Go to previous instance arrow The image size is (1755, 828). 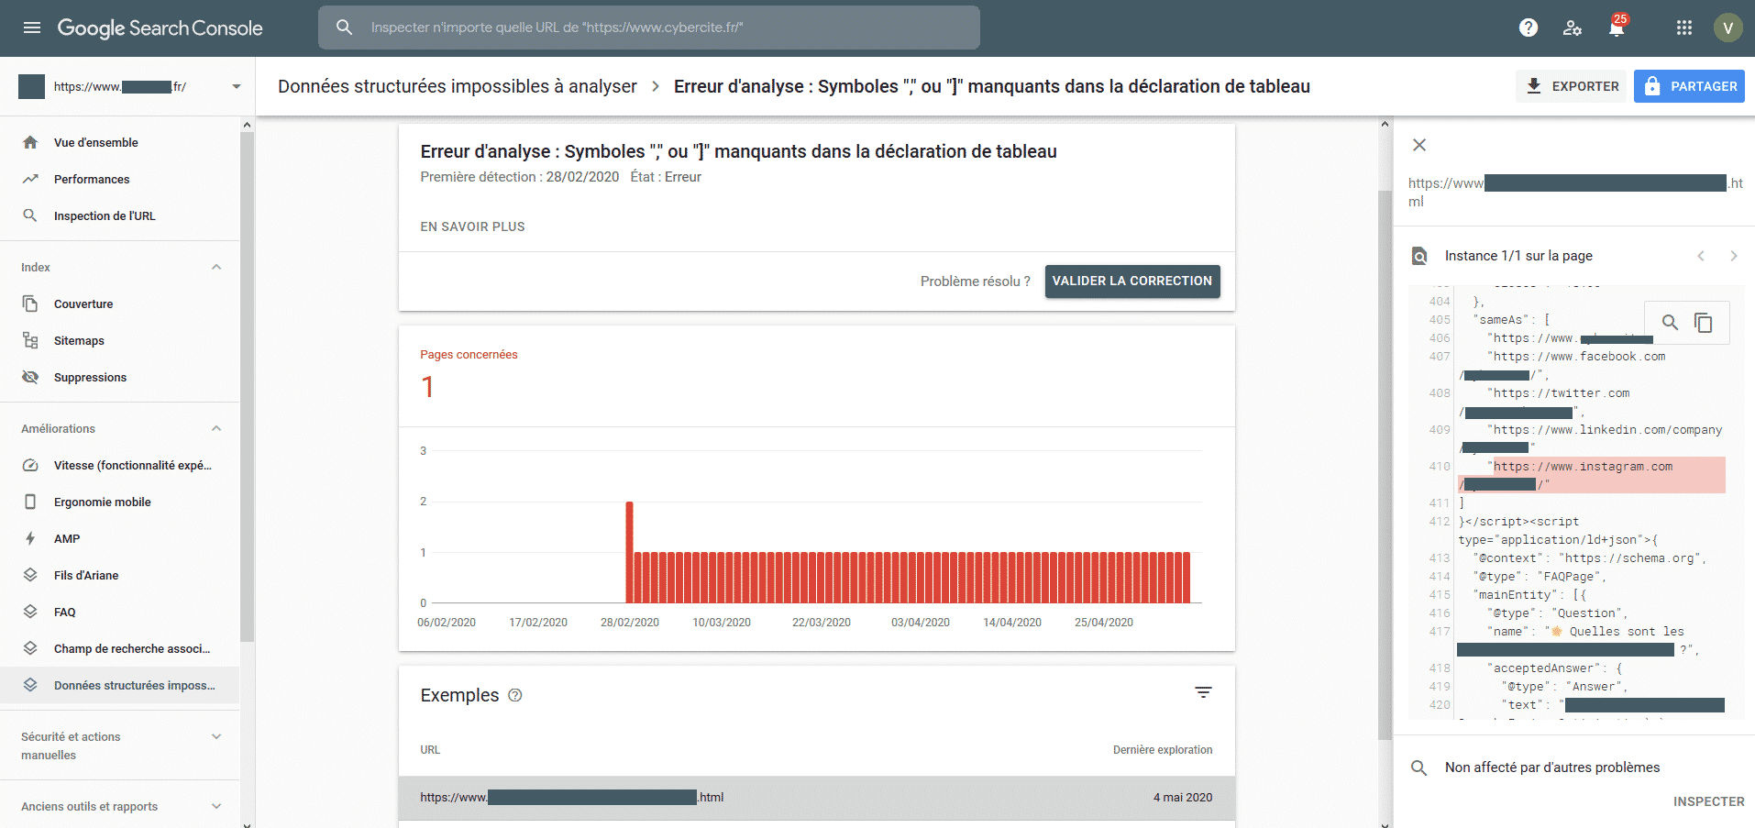point(1701,256)
